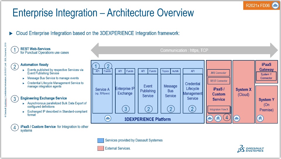Click circle 4 beside the Integration Flow X box
The width and height of the screenshot is (281, 159).
(x=227, y=118)
